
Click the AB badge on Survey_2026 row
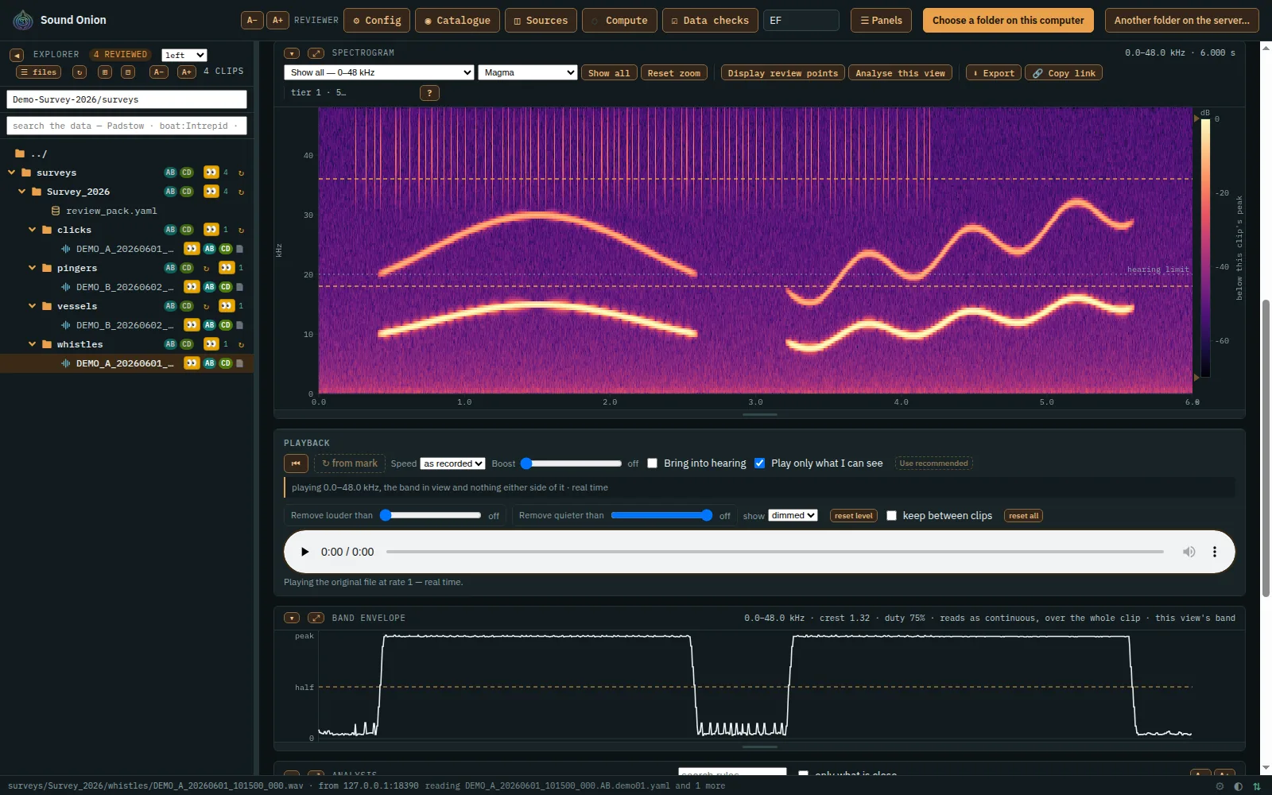[x=170, y=192]
